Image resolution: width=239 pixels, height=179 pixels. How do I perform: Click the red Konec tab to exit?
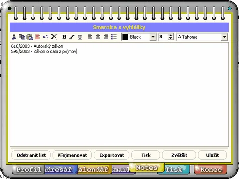tap(211, 170)
